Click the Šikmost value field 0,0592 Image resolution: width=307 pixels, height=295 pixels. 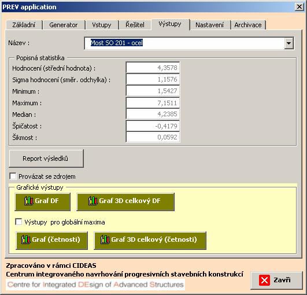pos(153,137)
